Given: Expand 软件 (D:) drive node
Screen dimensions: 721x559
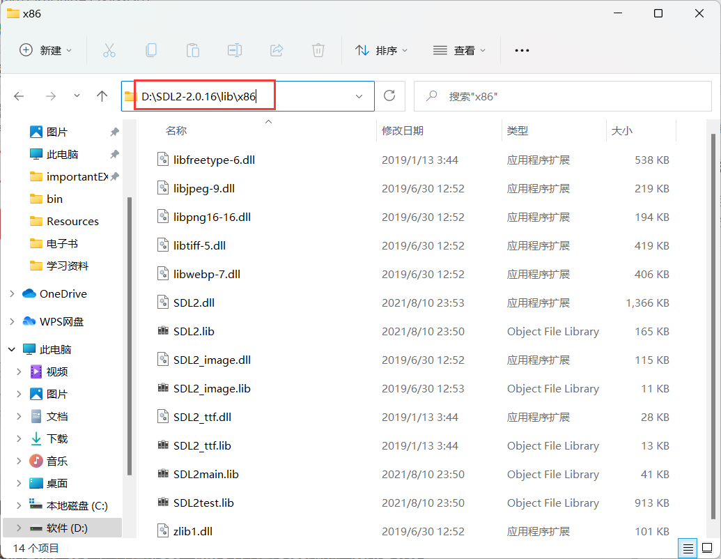Looking at the screenshot, I should click(x=19, y=528).
